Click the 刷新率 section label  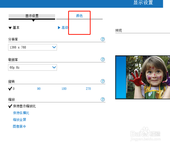coord(13,60)
